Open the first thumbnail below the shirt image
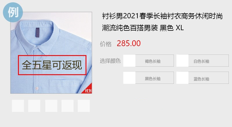 click(18, 106)
